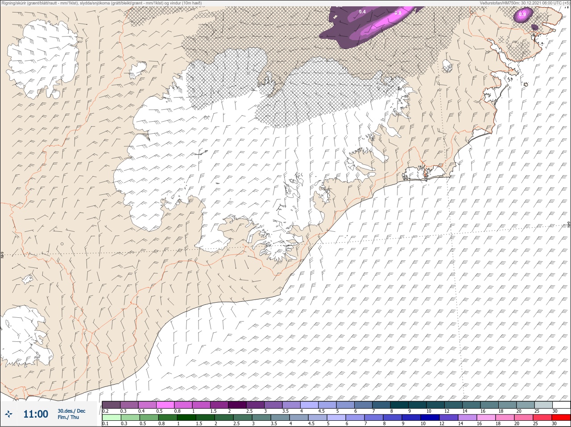Click the upper legend '0.2' scale label

[106, 411]
